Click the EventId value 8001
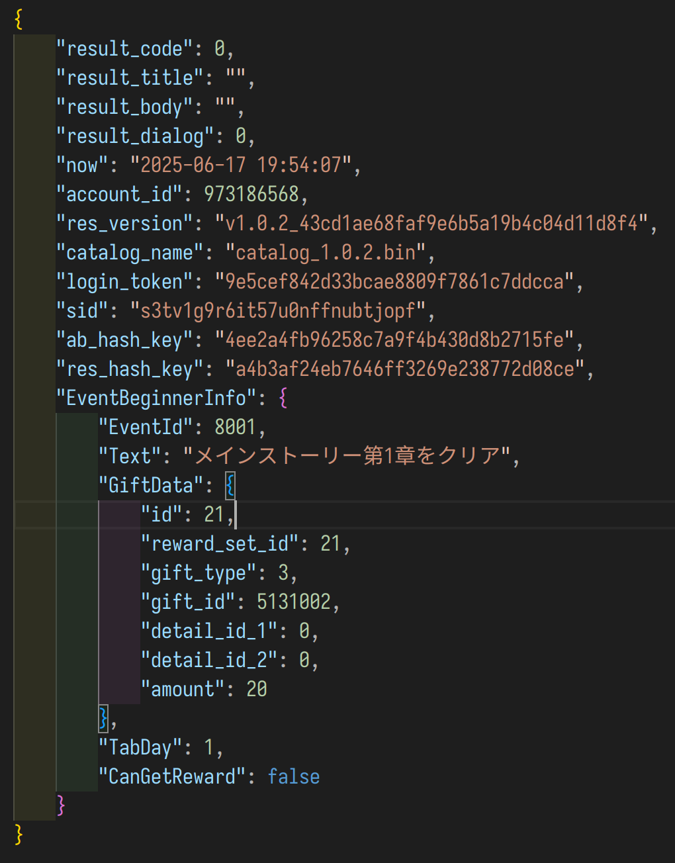This screenshot has height=863, width=675. pos(236,427)
